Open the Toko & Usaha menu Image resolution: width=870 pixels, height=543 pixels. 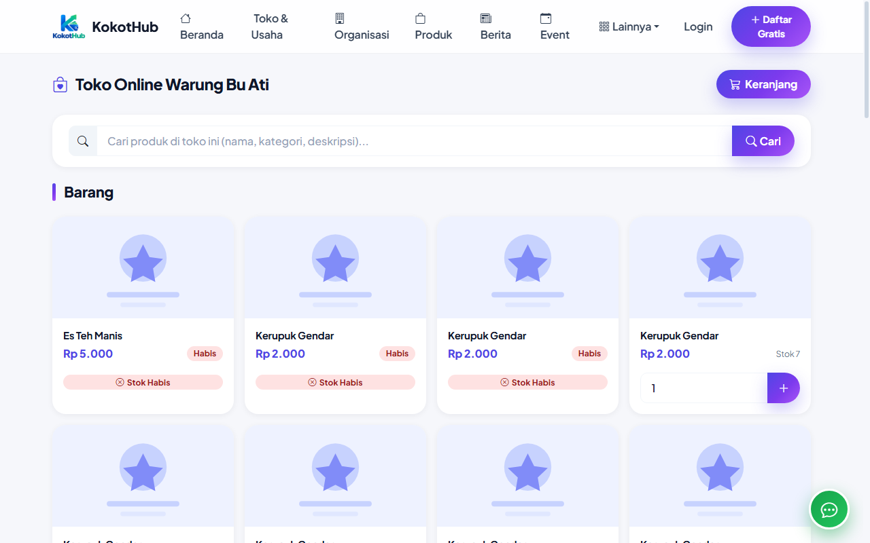coord(271,26)
